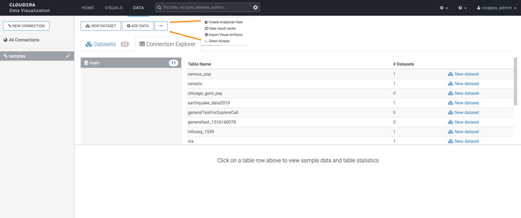Select the main database entry
The width and height of the screenshot is (521, 218).
tap(131, 62)
